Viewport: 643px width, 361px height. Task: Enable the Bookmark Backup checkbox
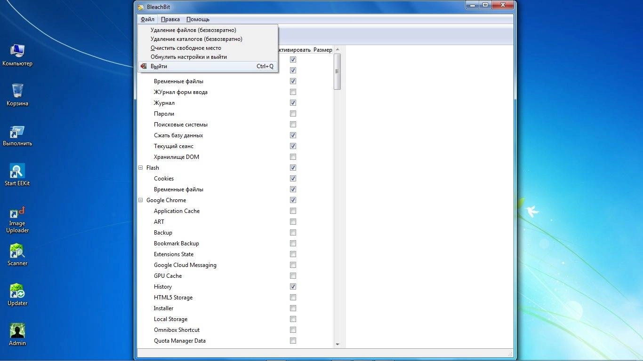[x=293, y=243]
